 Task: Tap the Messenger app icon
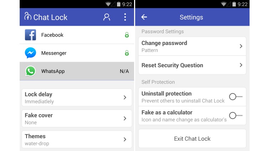pos(30,53)
